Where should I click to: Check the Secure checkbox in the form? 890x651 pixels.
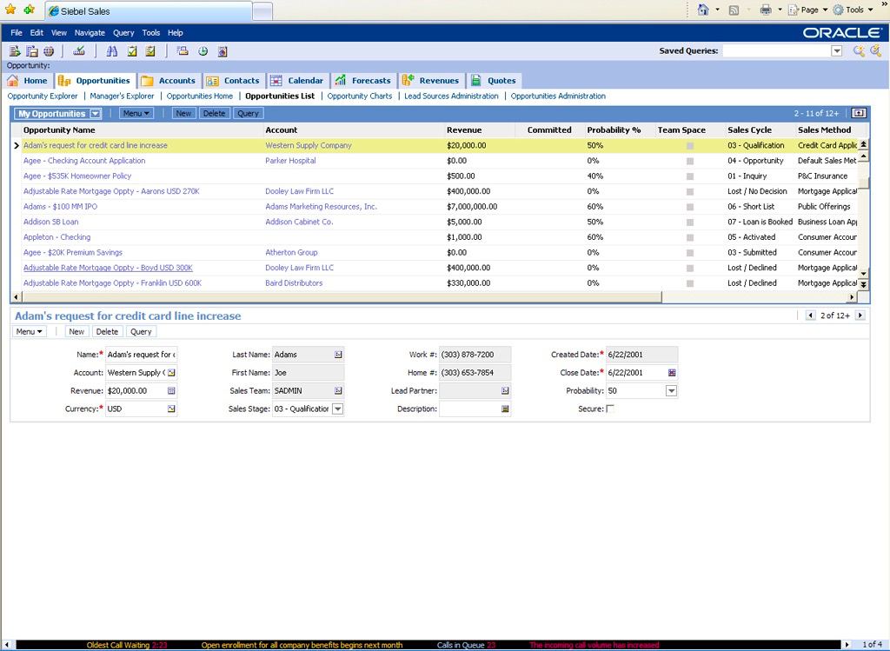610,409
